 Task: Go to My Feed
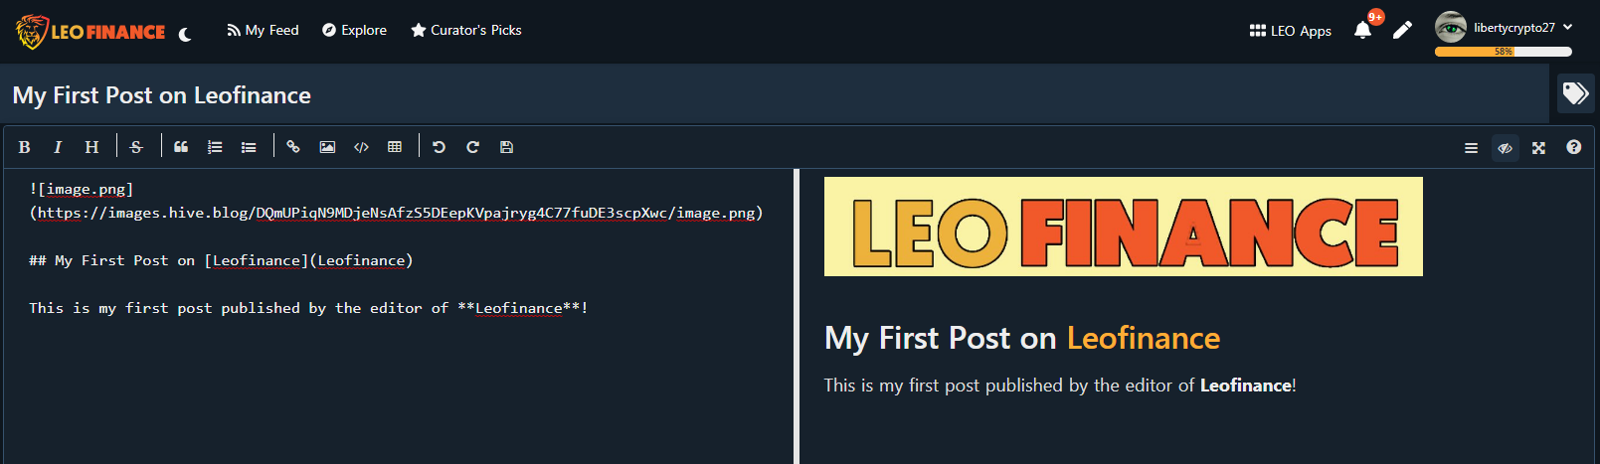(263, 30)
